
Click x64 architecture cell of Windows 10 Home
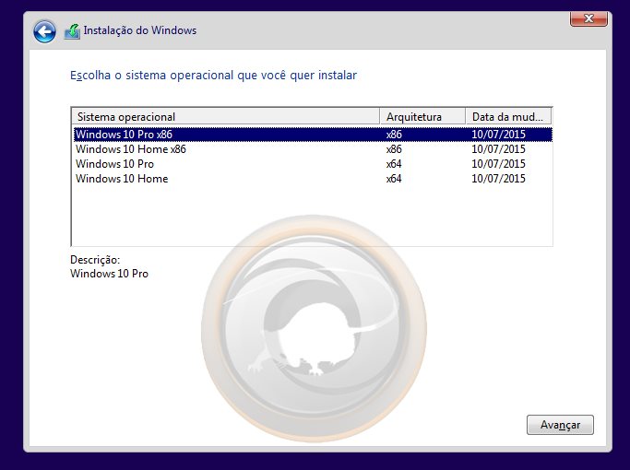coord(394,179)
